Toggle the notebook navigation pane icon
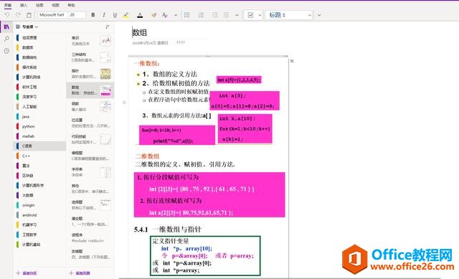 click(x=6, y=27)
